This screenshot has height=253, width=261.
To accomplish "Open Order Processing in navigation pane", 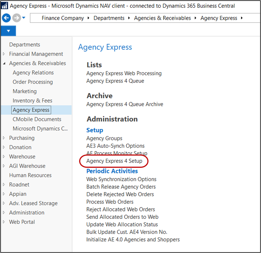I will tap(33, 82).
